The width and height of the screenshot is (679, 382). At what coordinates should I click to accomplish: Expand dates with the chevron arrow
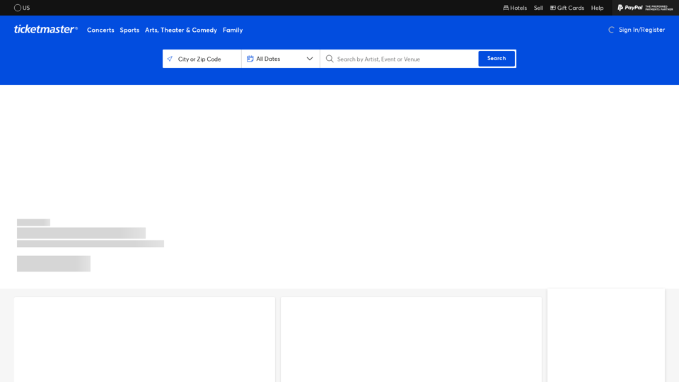(310, 59)
